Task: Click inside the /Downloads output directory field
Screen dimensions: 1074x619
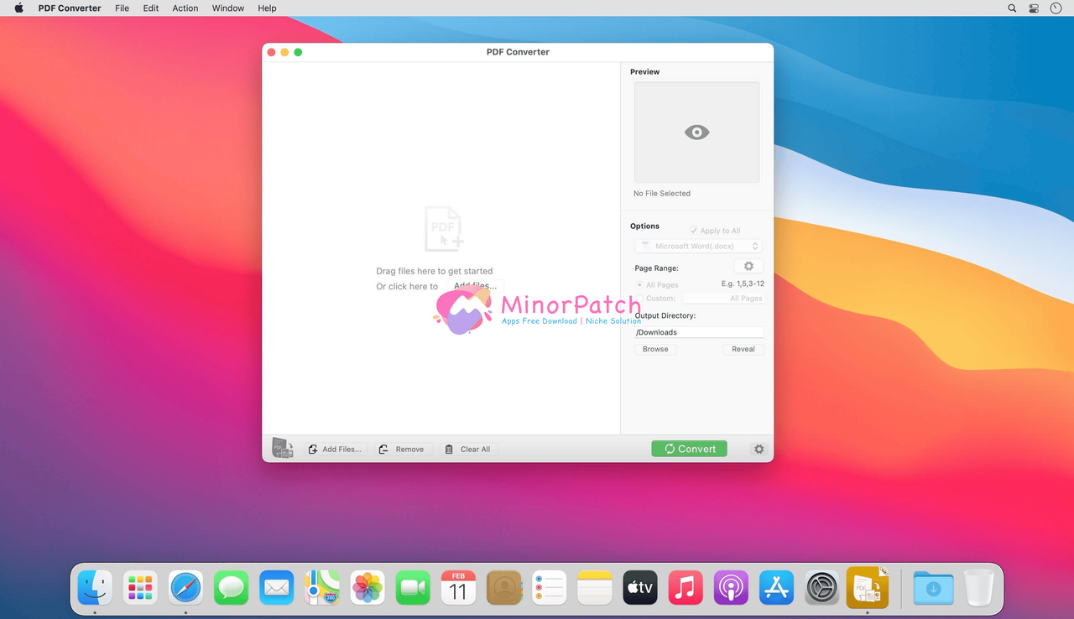Action: pos(698,331)
